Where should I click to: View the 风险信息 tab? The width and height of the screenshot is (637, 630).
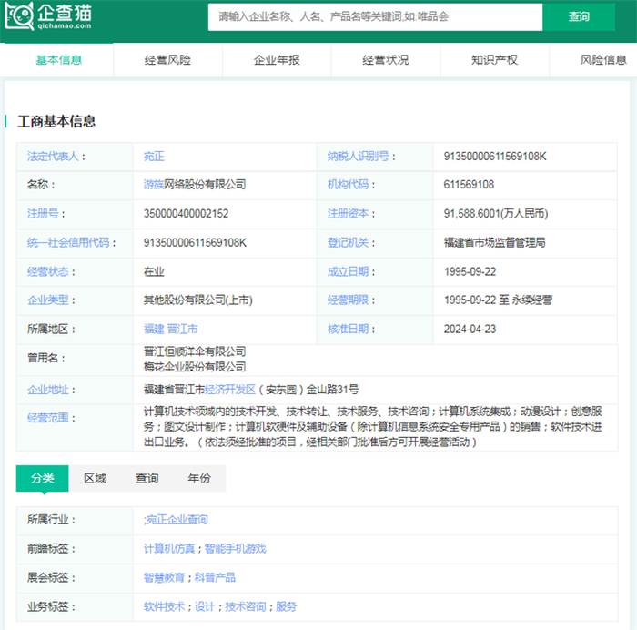[x=602, y=60]
